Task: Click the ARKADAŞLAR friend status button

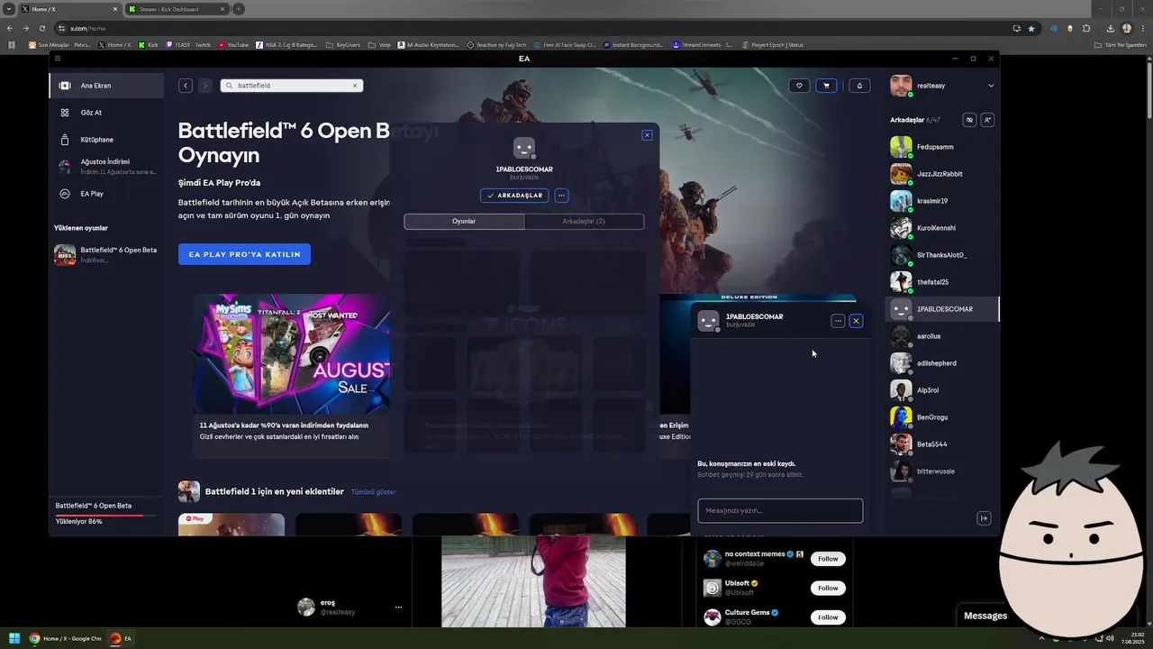Action: point(514,196)
